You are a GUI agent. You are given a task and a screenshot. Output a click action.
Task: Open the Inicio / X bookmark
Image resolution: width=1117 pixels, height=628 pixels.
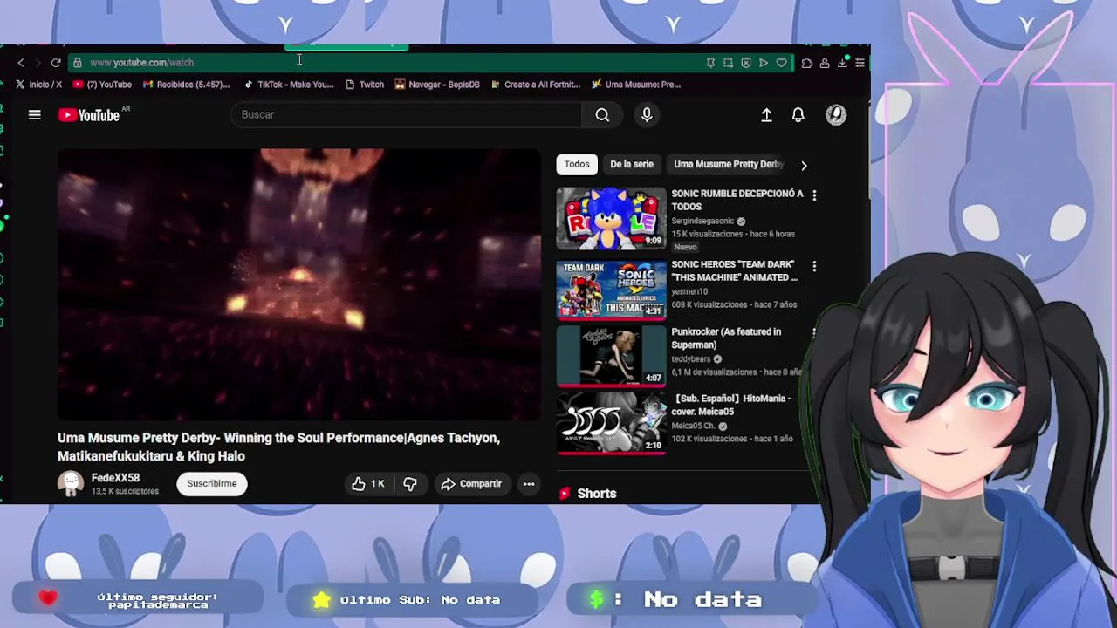click(38, 85)
